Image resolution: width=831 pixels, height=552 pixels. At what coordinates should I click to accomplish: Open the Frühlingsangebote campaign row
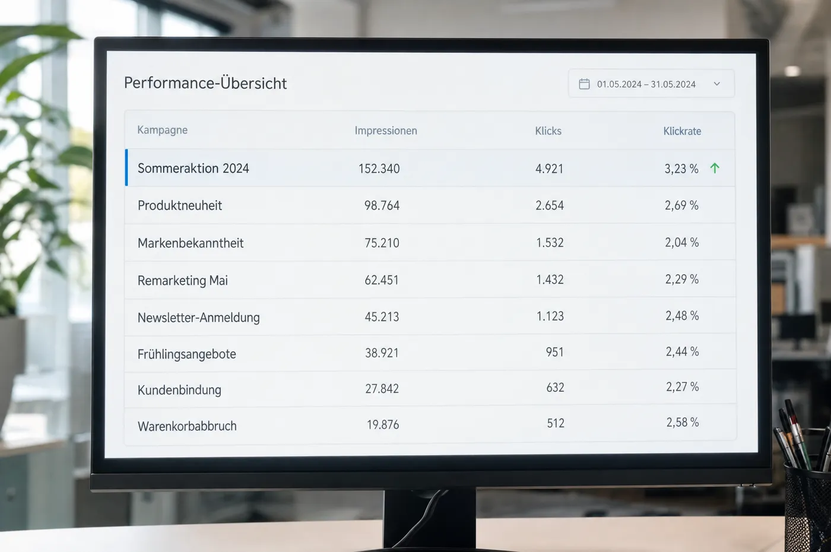[x=430, y=353]
